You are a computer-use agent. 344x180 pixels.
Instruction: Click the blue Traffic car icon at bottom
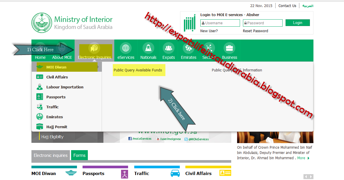175,173
